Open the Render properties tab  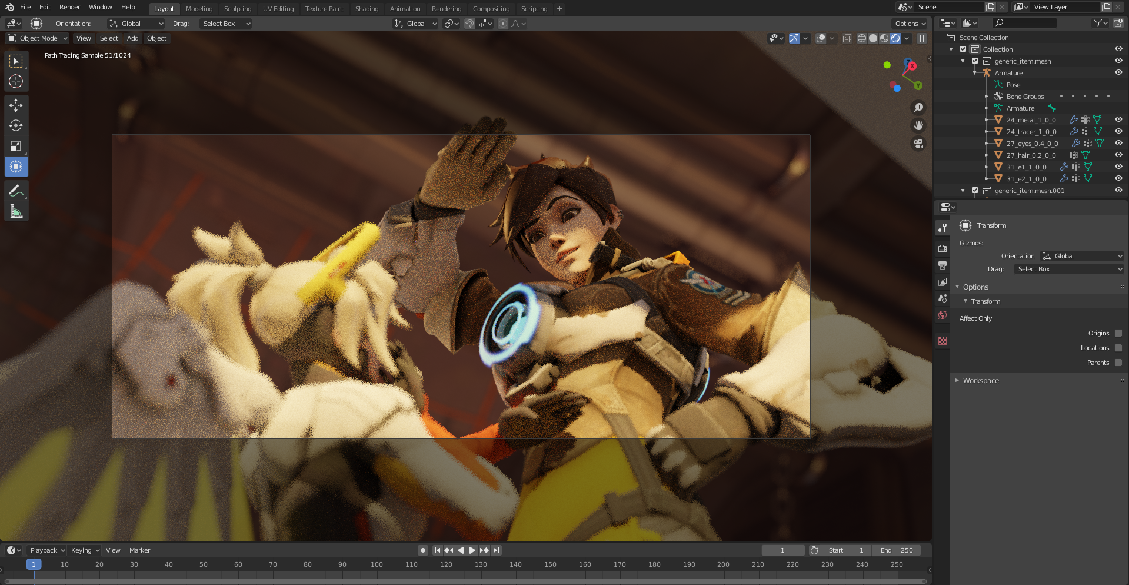pyautogui.click(x=943, y=249)
